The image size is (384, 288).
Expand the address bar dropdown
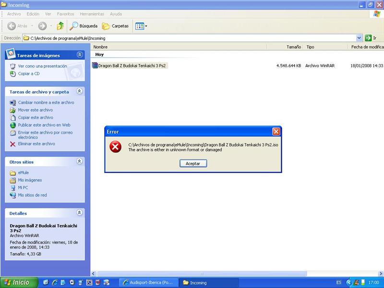pos(359,38)
